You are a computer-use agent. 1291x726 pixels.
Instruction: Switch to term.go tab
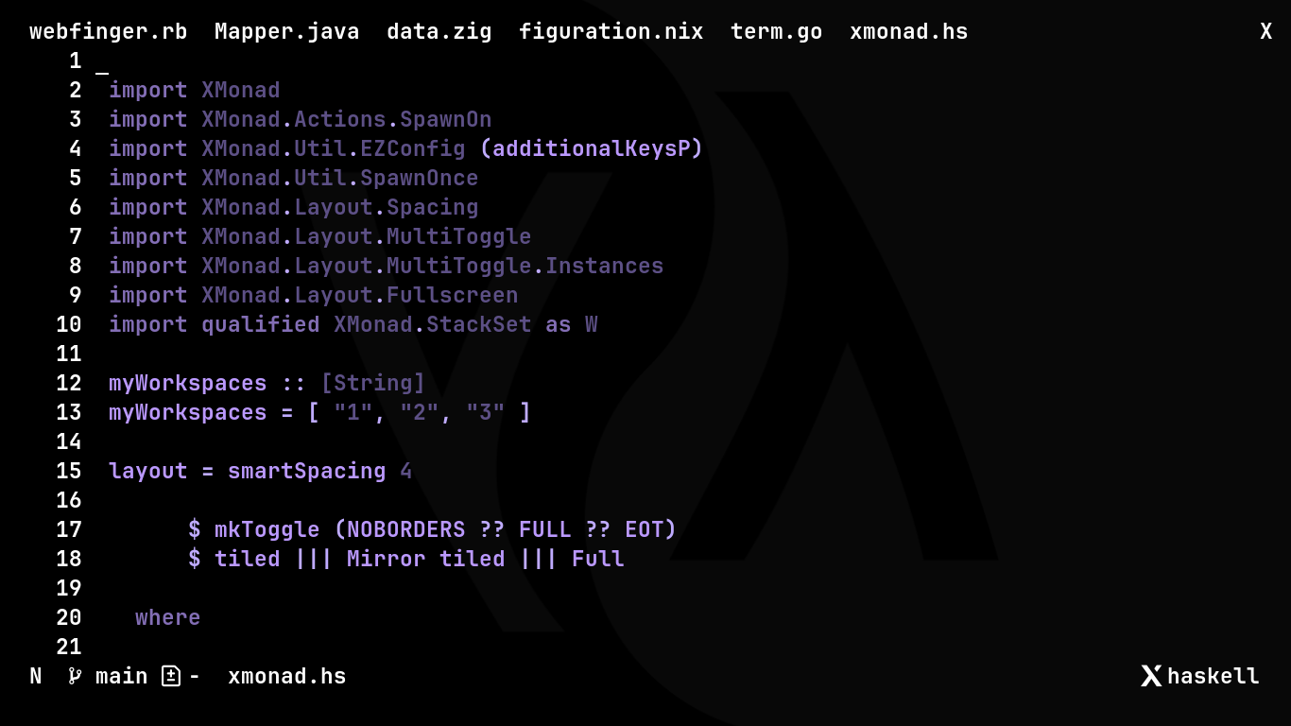[777, 31]
